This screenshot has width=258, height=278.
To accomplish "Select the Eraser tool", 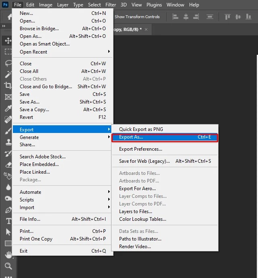I will pyautogui.click(x=8, y=165).
